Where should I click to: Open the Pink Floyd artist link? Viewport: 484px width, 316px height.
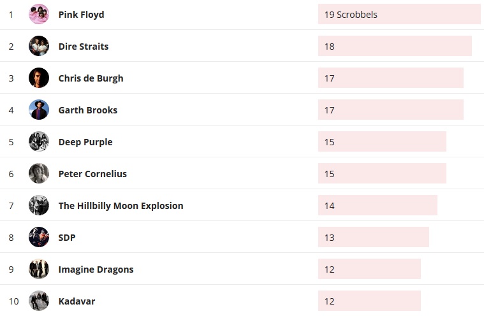81,14
